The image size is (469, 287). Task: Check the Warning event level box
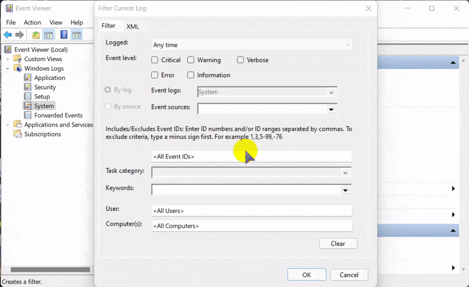click(191, 60)
